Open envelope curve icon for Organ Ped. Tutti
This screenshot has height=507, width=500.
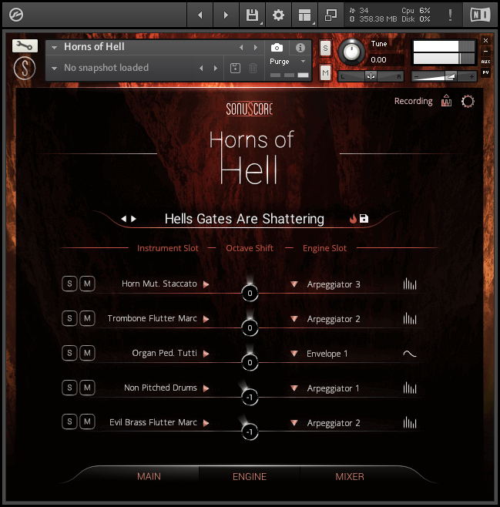point(410,354)
